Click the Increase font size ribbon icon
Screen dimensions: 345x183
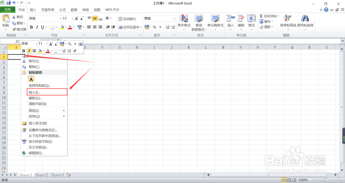pyautogui.click(x=76, y=19)
